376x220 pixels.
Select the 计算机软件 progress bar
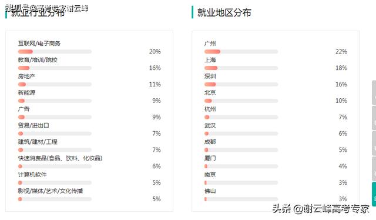point(55,182)
